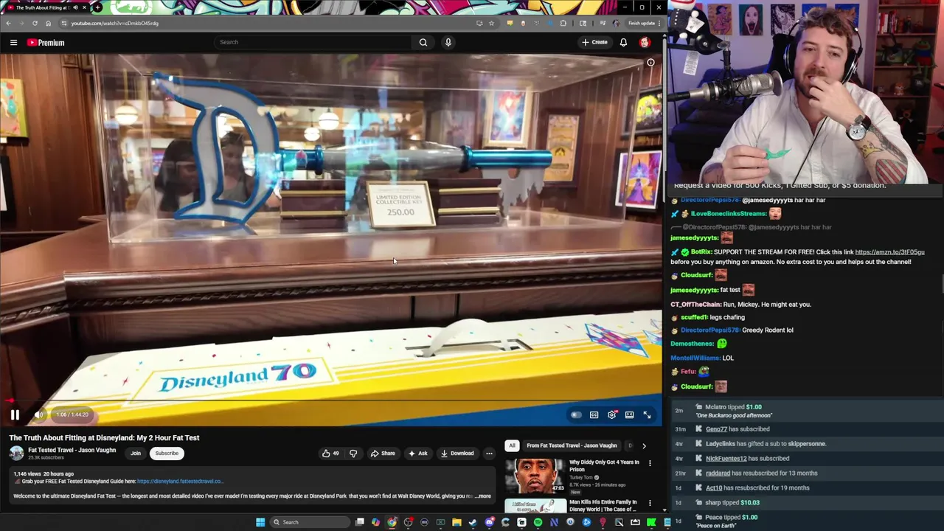Viewport: 944px width, 531px height.
Task: Click the browser address bar URL
Action: (114, 23)
